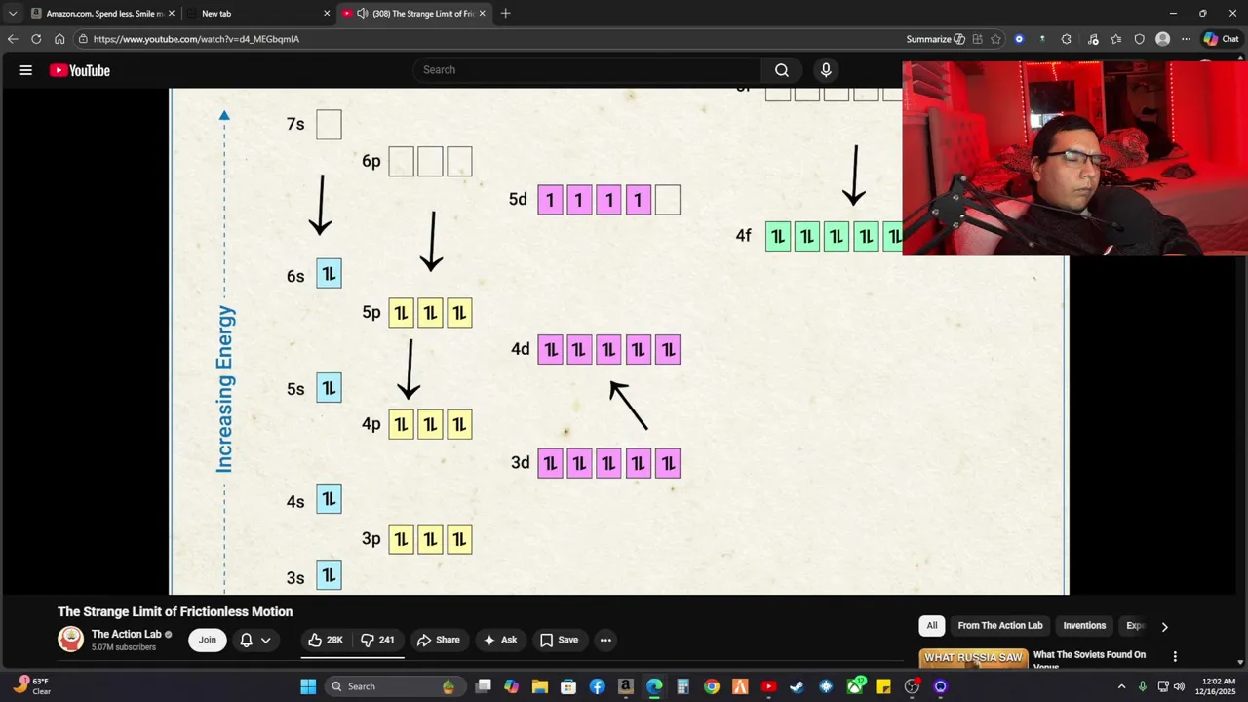Mute the YouTube tab via speaker icon
Viewport: 1248px width, 702px height.
point(363,14)
